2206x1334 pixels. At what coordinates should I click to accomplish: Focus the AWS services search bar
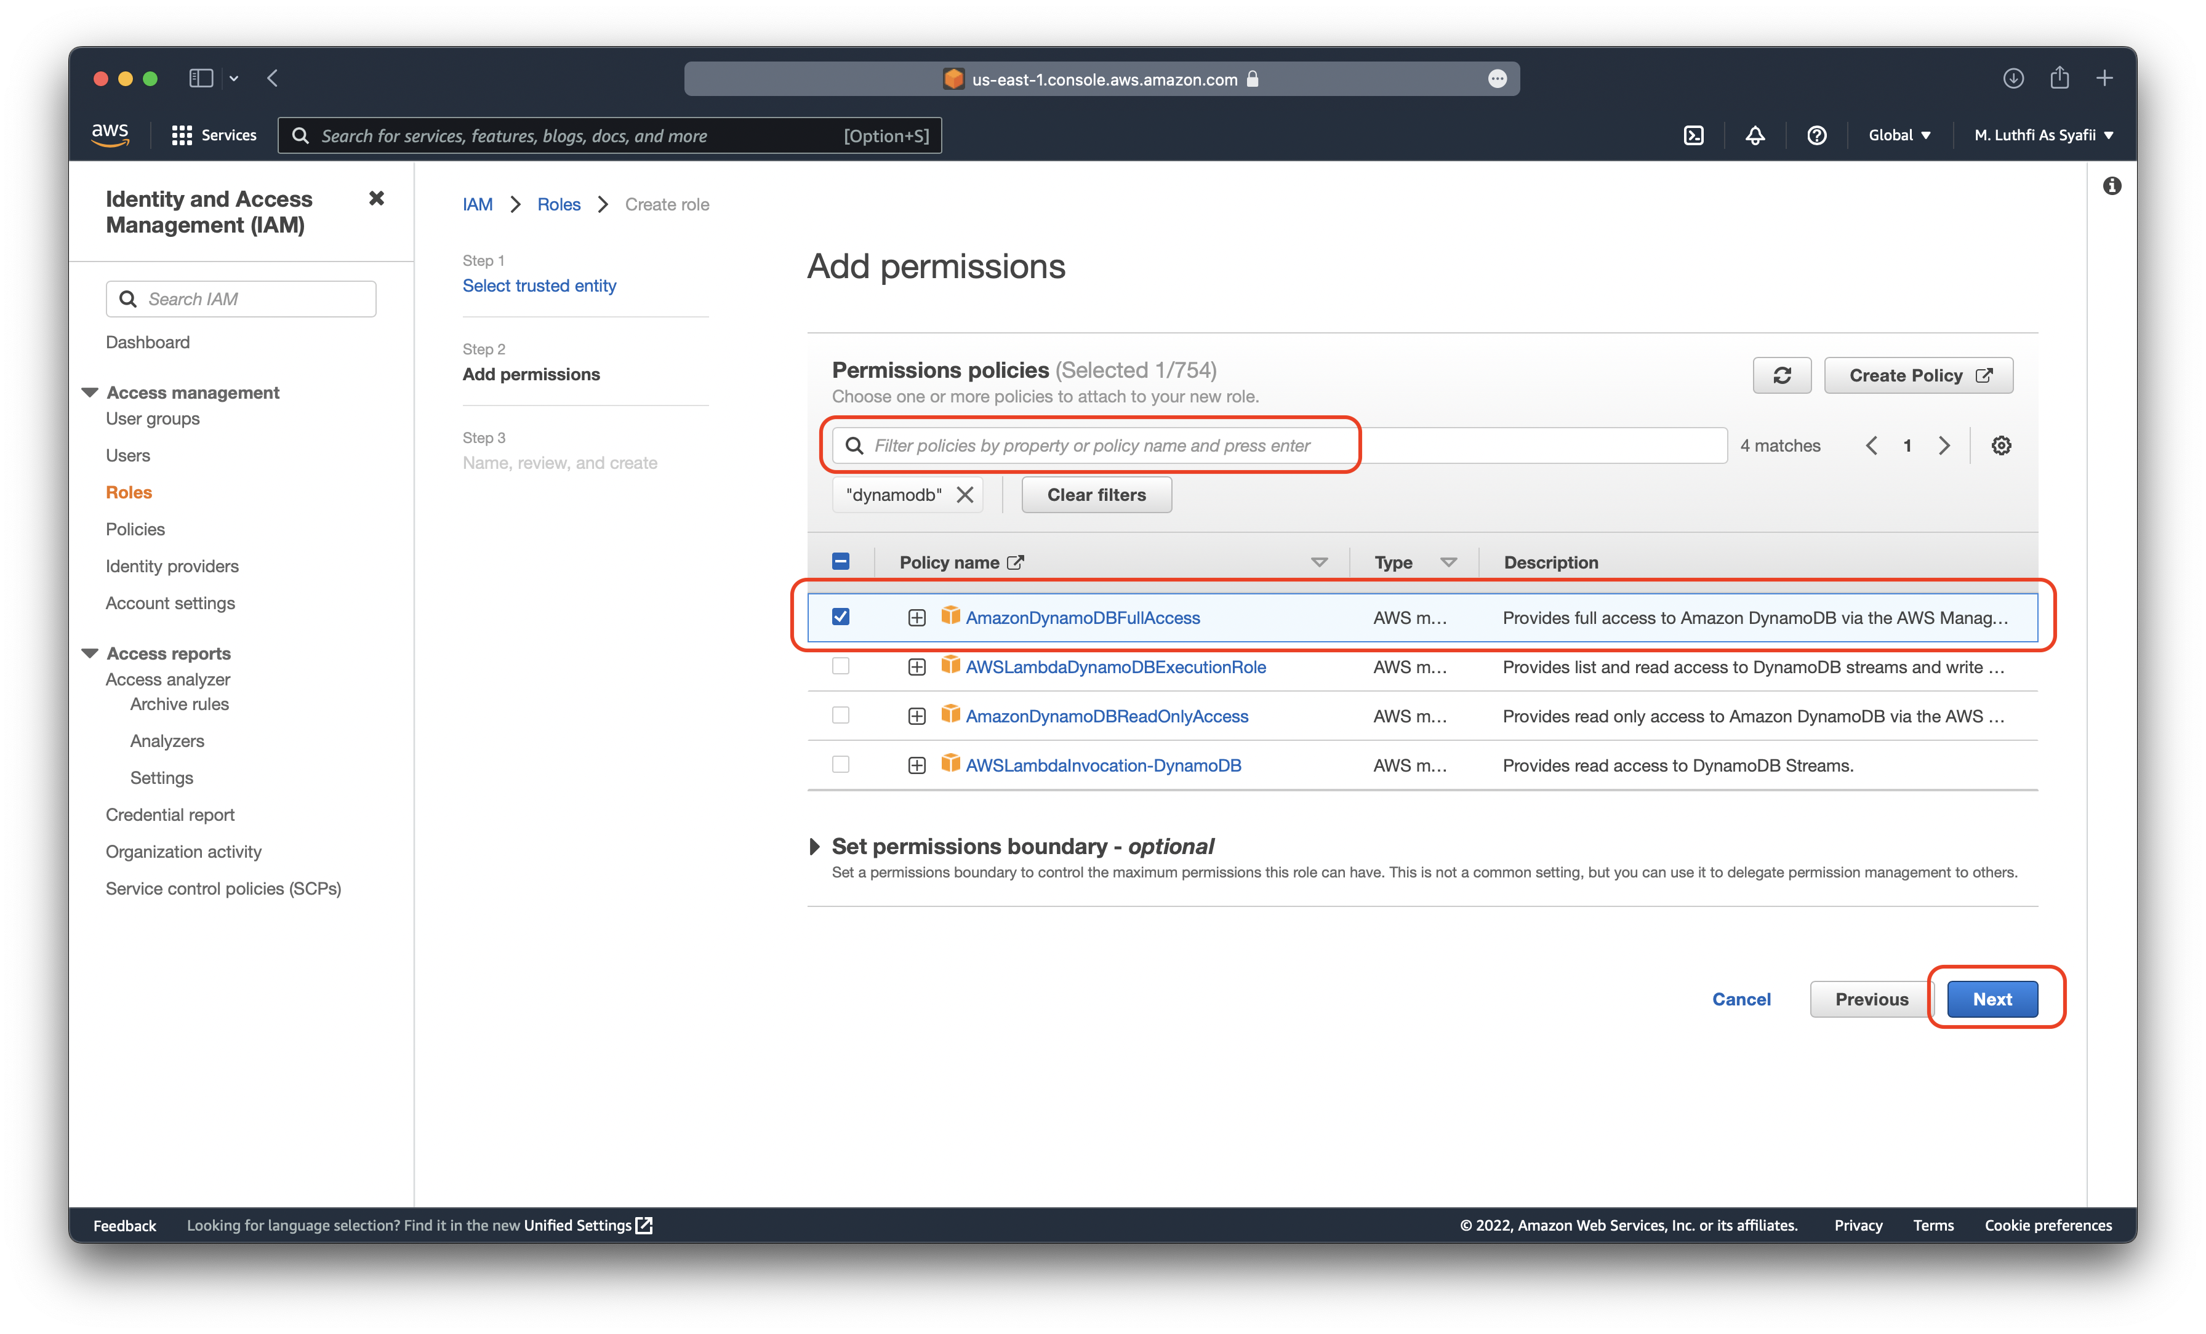(609, 135)
